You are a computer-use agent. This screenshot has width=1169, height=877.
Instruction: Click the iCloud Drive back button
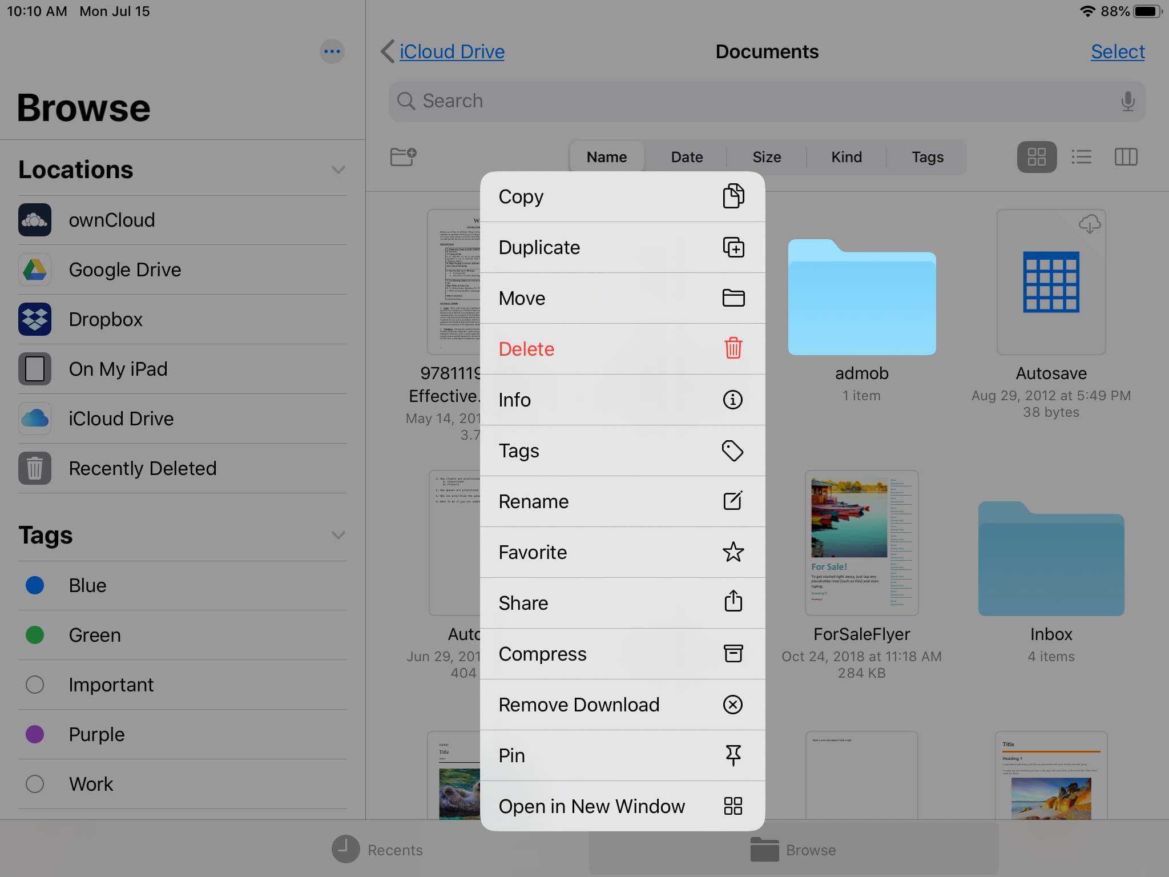click(x=442, y=51)
